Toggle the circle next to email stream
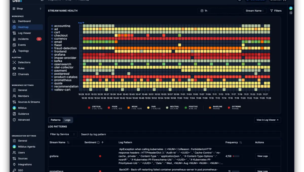This screenshot has height=172, width=304. coord(52,42)
